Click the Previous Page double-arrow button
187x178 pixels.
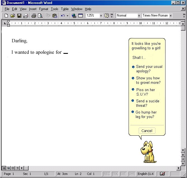tap(183, 155)
